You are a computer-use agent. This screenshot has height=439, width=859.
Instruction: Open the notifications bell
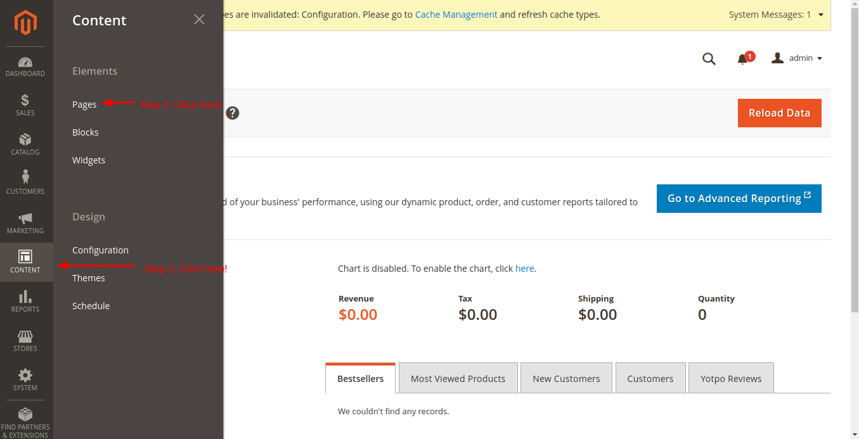[x=742, y=59]
